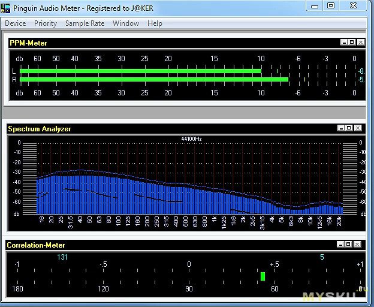Maximize the Spectrum Analyzer panel
This screenshot has width=374, height=307.
tap(349, 128)
